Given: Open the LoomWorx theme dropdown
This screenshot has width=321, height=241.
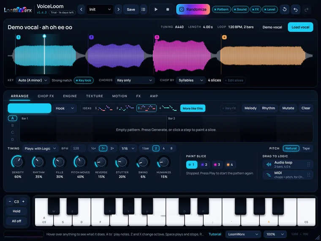Looking at the screenshot, I should (243, 234).
